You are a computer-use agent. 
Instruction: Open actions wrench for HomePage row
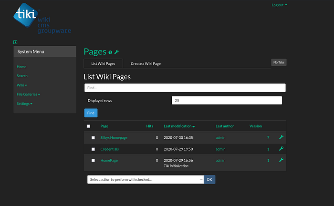point(281,160)
